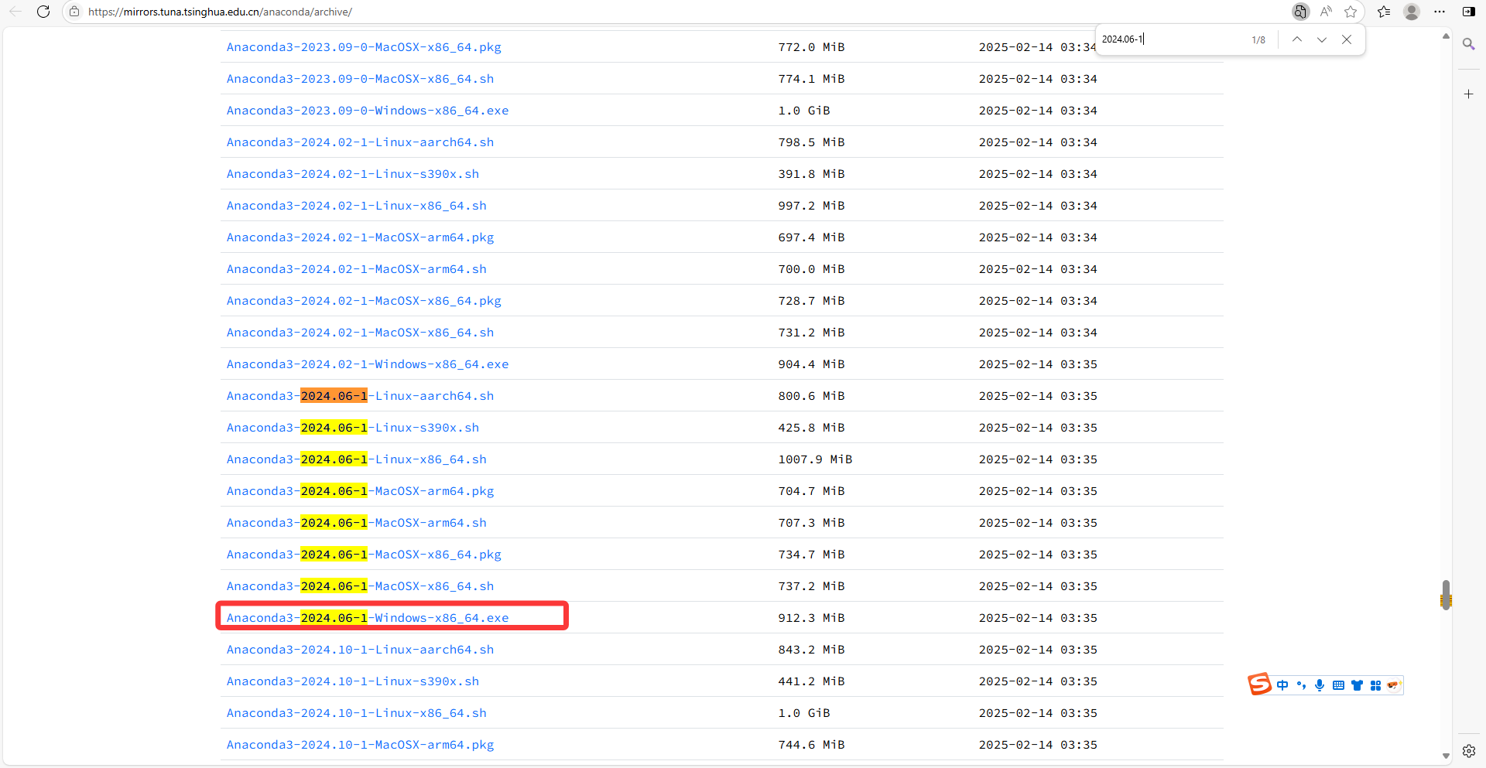Open Anaconda3-2024.02-1-MacOSX-arm64.pkg link
1486x768 pixels.
coord(360,237)
